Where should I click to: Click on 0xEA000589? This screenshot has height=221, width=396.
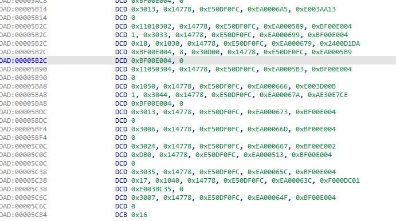tap(283, 26)
